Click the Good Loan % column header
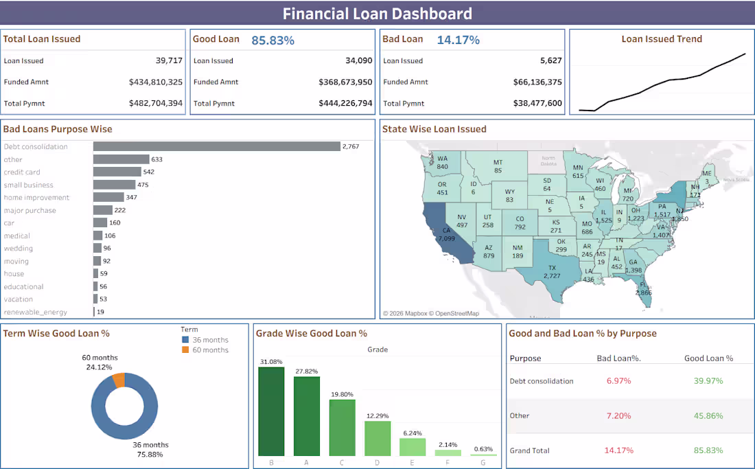The image size is (755, 469). [709, 358]
